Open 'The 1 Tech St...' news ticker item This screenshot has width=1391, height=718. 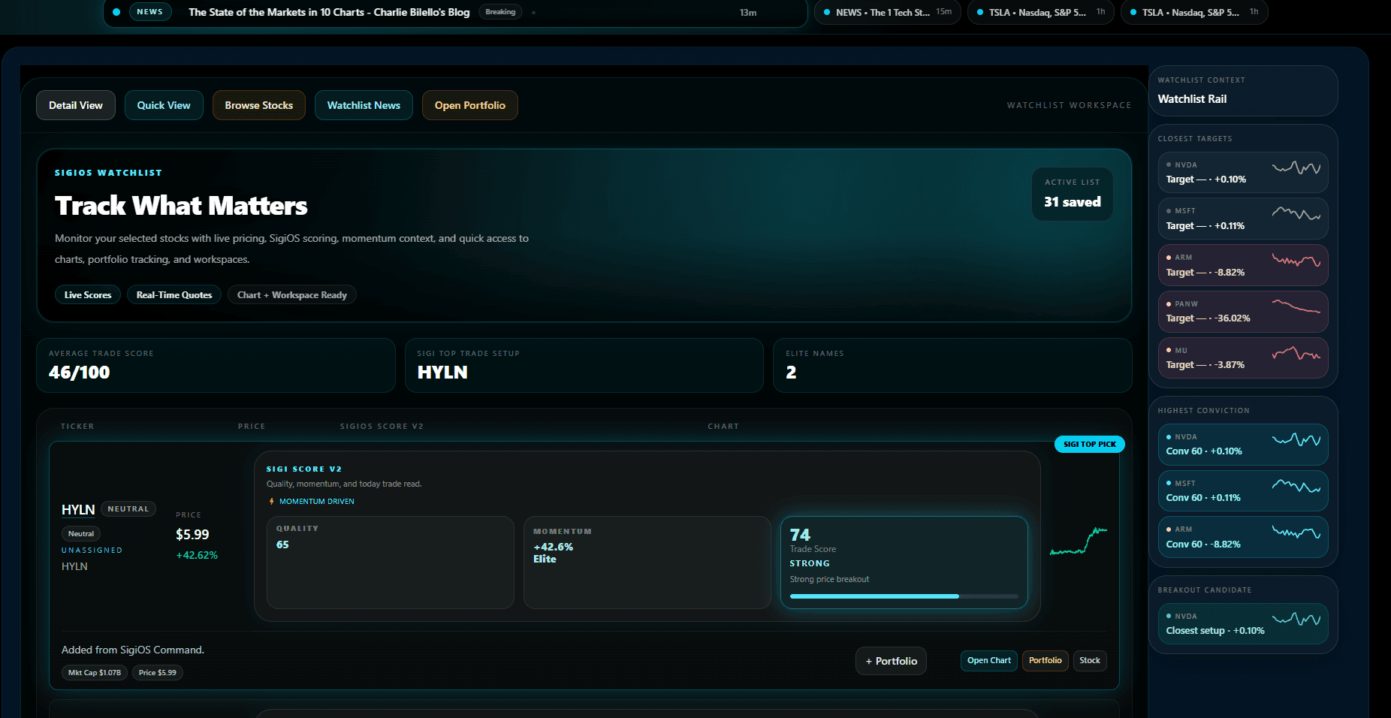pos(888,12)
